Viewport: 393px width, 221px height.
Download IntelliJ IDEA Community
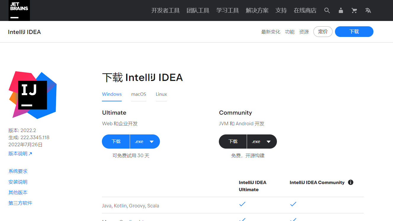click(233, 142)
